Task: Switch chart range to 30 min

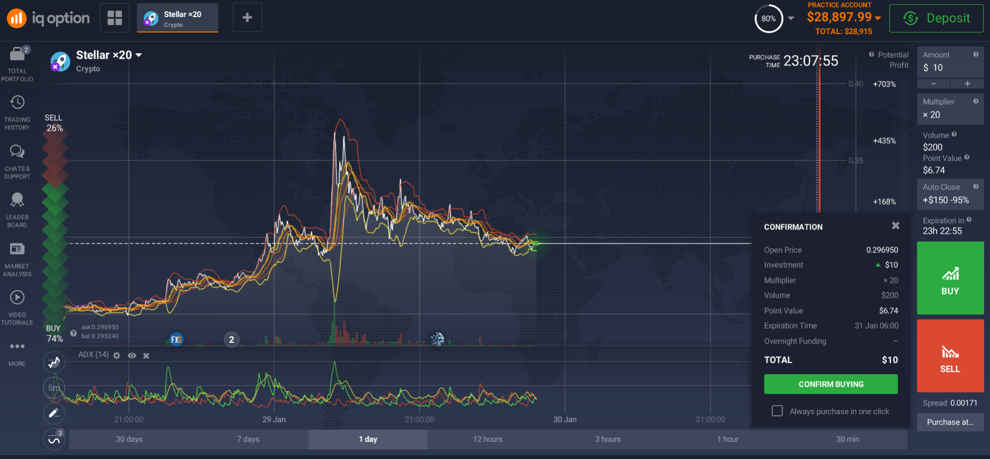Action: click(x=847, y=439)
